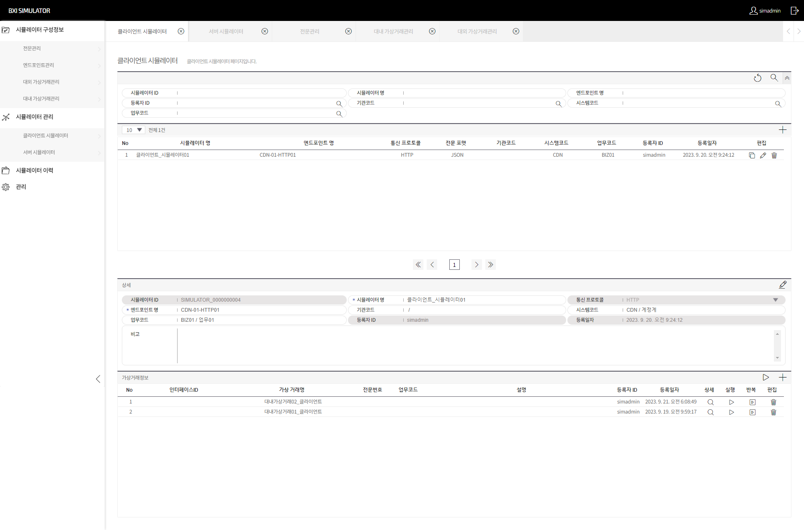Screen dimensions: 804x530
Task: Copy the 클라이언트_시뮬레이터01 row
Action: coord(752,155)
